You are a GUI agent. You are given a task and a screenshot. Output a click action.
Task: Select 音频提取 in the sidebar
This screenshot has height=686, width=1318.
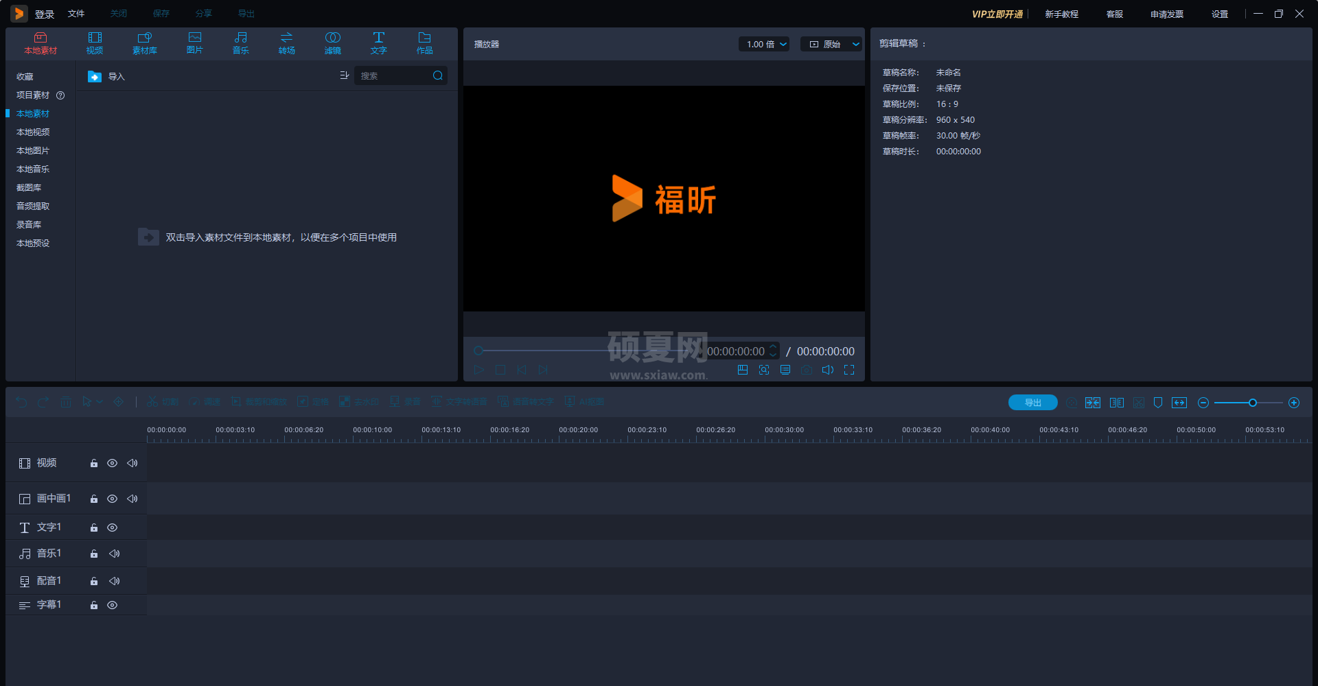pos(33,206)
